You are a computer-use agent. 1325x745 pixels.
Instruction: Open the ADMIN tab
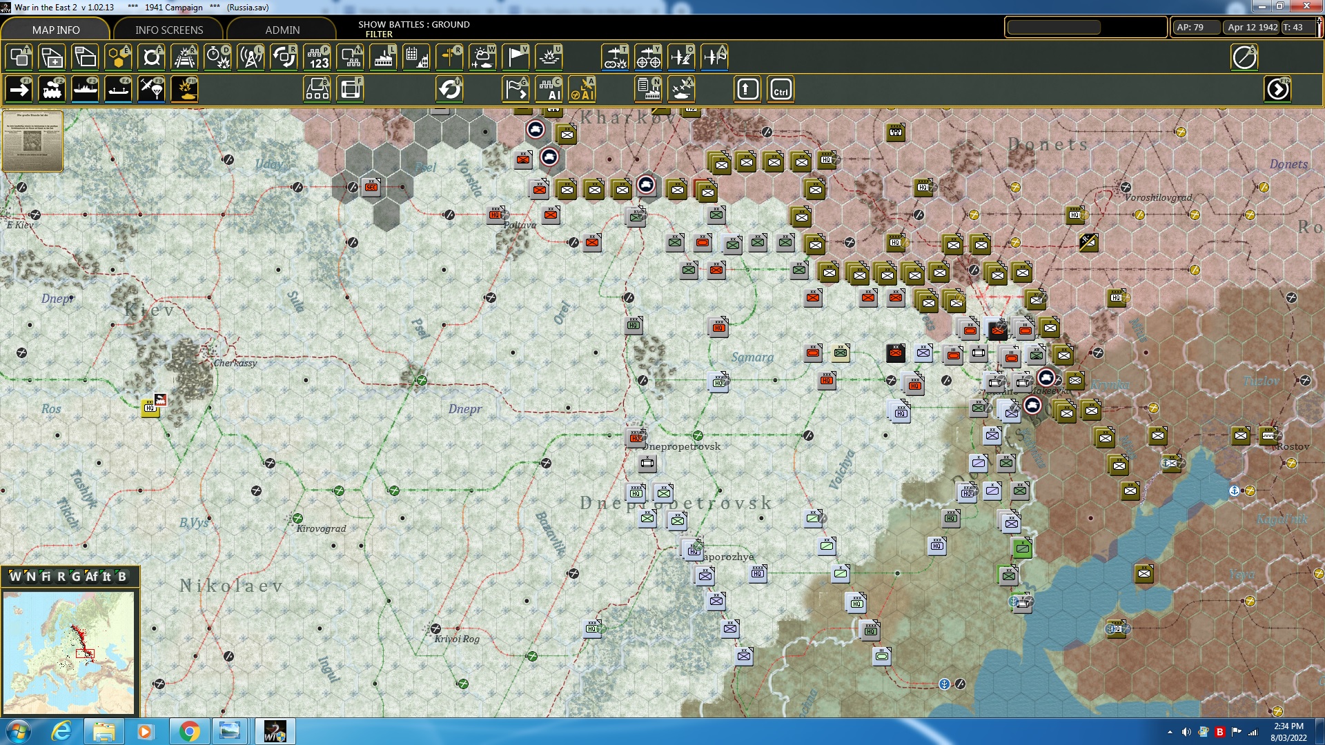pos(282,30)
